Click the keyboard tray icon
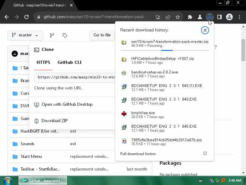246x185 pixels. click(201, 181)
